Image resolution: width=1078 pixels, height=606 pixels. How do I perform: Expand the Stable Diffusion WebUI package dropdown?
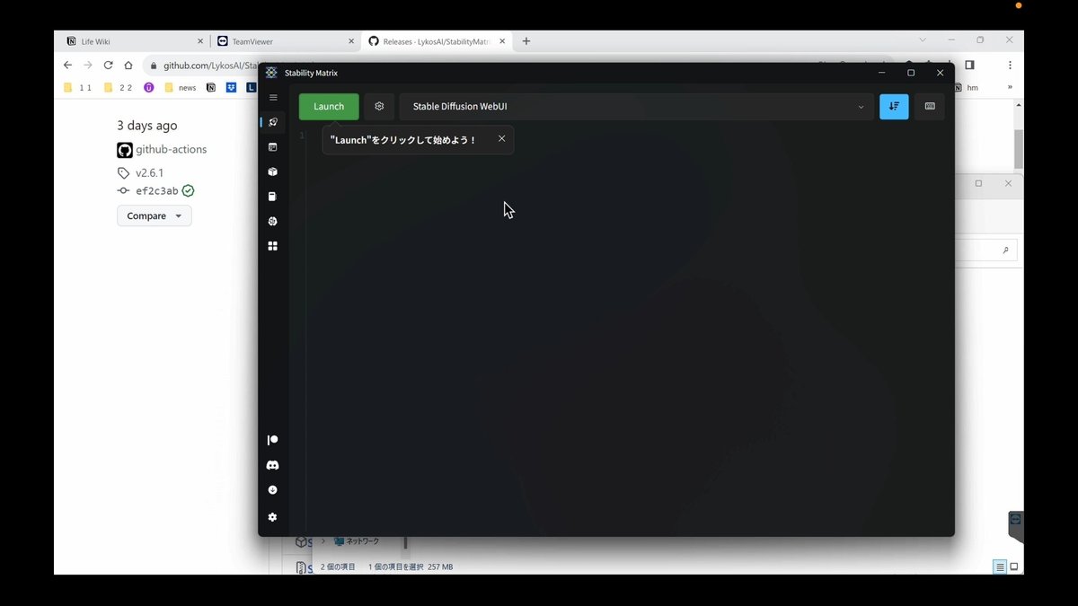[636, 106]
